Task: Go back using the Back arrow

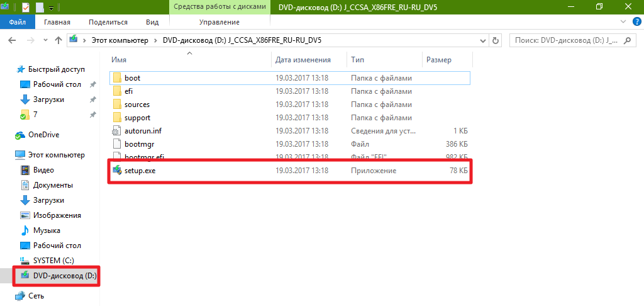Action: coord(12,40)
